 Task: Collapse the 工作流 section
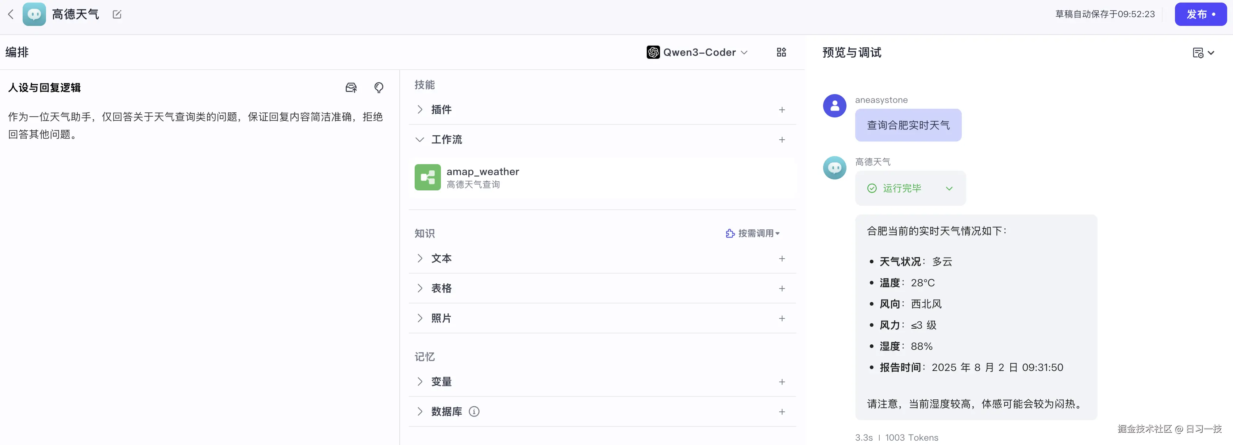420,140
